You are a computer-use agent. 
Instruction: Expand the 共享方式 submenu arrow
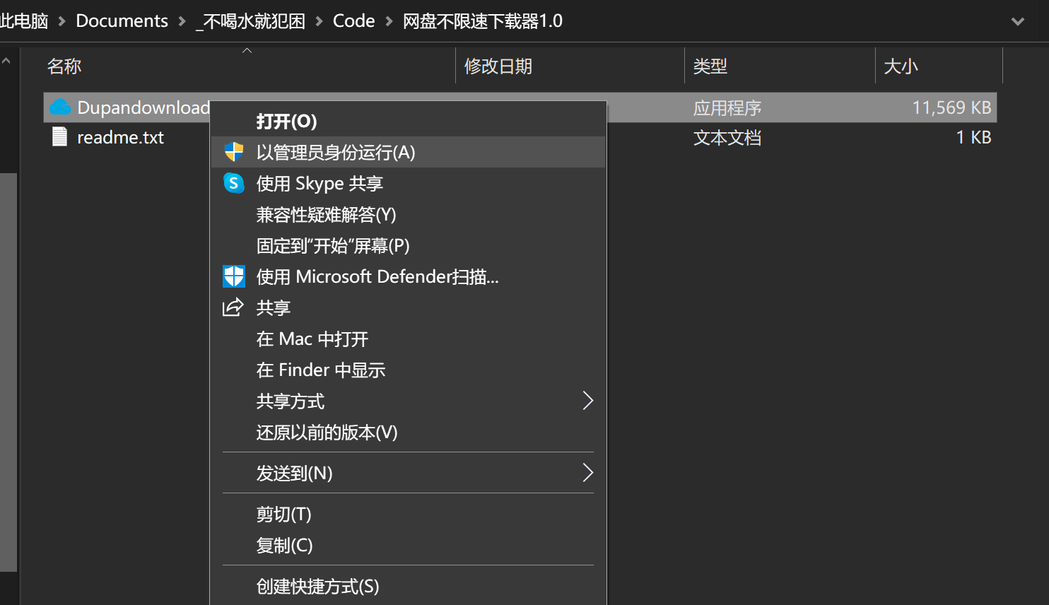(587, 401)
